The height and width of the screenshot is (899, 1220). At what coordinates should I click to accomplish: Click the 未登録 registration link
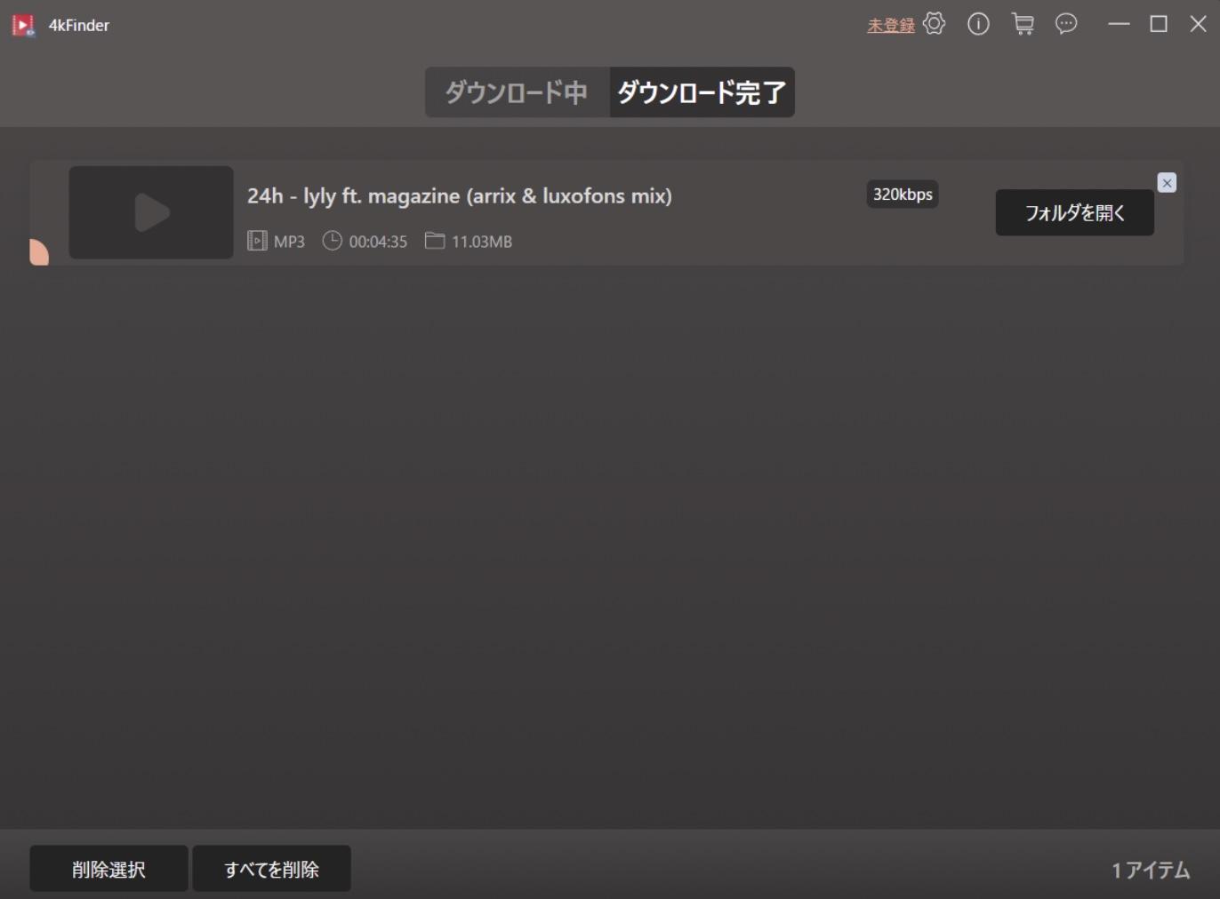(x=891, y=26)
